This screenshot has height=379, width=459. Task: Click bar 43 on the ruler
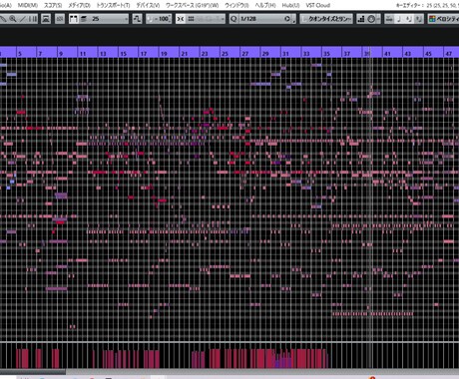point(408,53)
